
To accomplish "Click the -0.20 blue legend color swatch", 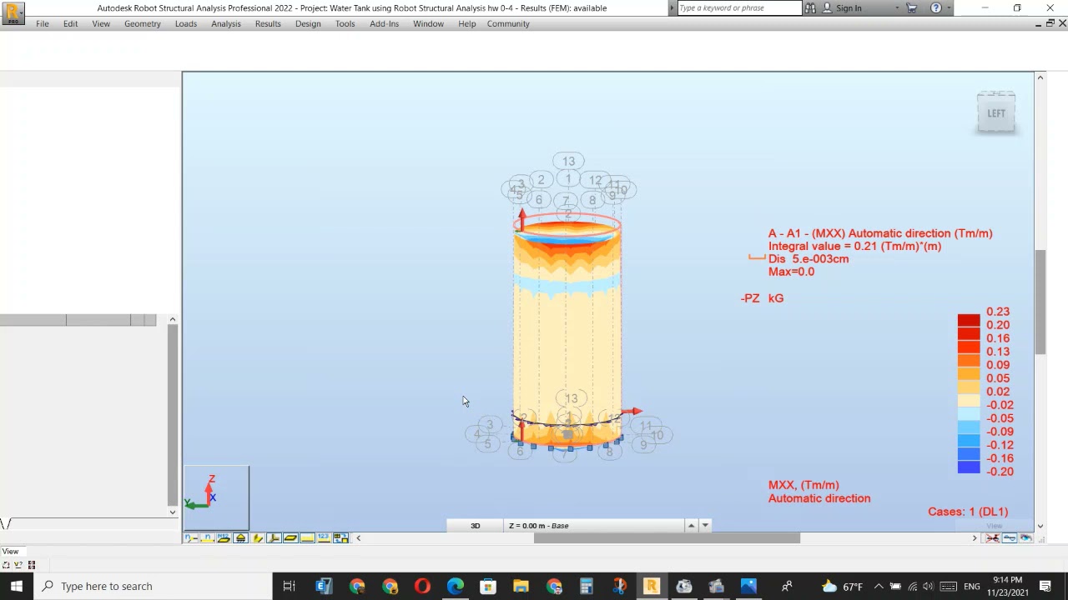I will click(x=969, y=468).
